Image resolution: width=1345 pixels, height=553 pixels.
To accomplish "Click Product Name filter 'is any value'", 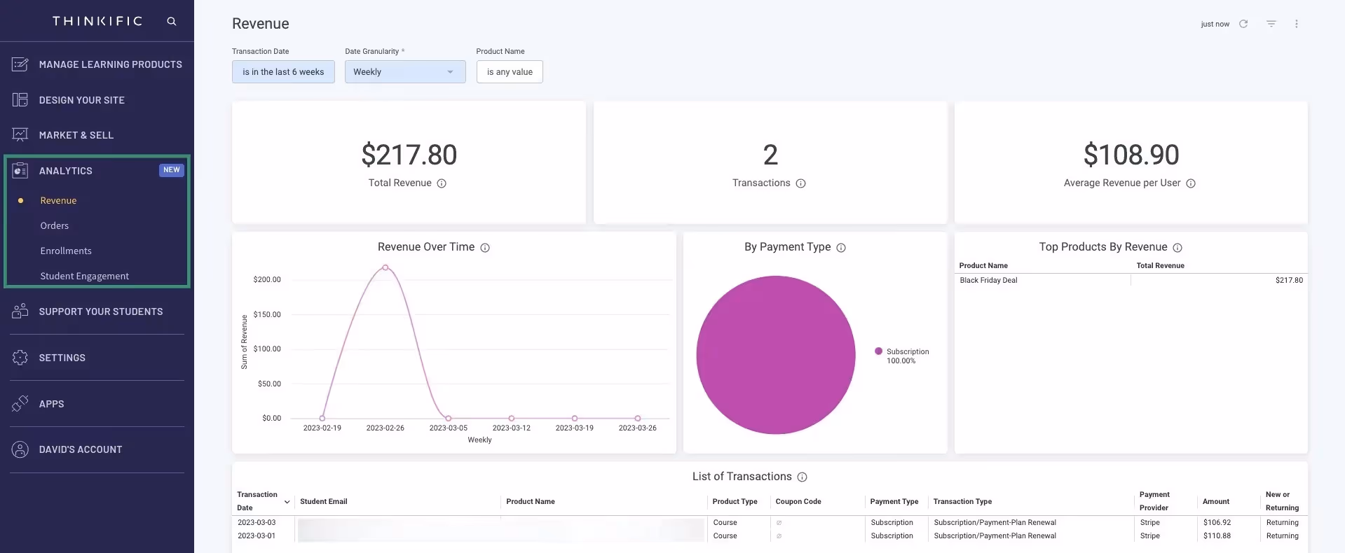I will click(510, 72).
